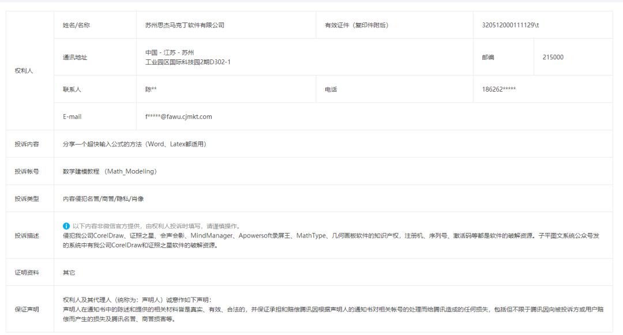The width and height of the screenshot is (623, 335).
Task: Click the 证明资料 row label
Action: click(x=27, y=272)
